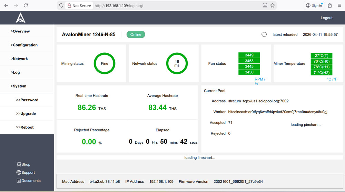Bookmark this page with star icon
This screenshot has height=192, width=345.
tap(273, 6)
